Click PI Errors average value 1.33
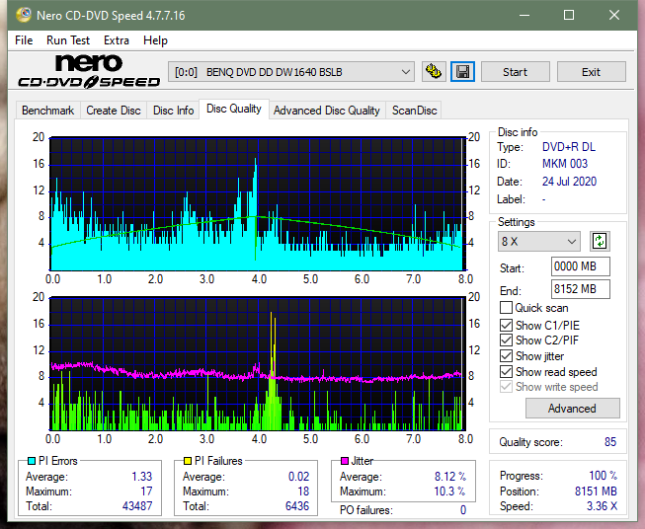 coord(142,477)
